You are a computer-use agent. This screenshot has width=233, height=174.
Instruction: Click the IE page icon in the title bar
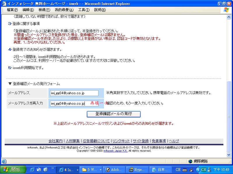4,3
